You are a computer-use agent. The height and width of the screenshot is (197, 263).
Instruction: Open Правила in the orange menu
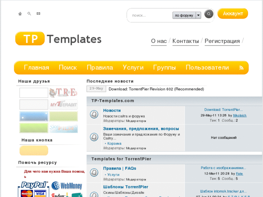[100, 68]
